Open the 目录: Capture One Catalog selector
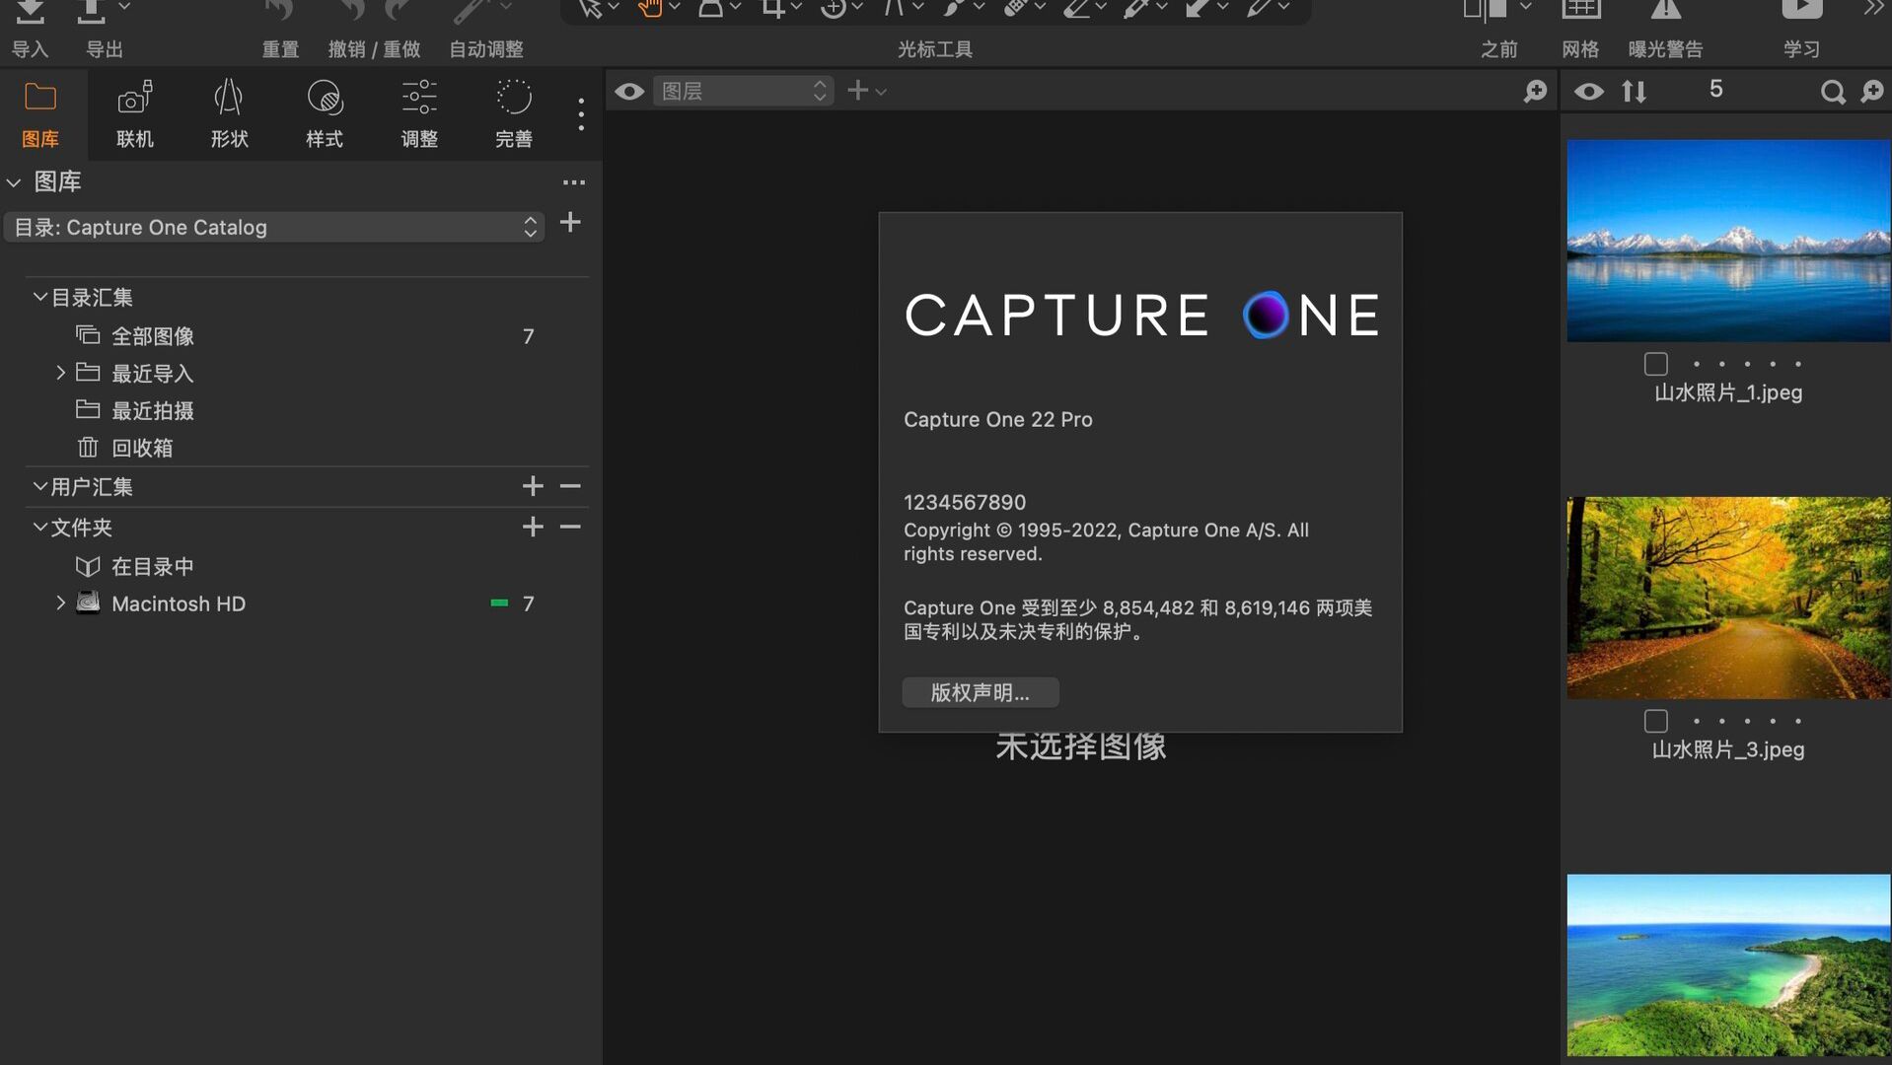The height and width of the screenshot is (1065, 1892). pos(274,227)
